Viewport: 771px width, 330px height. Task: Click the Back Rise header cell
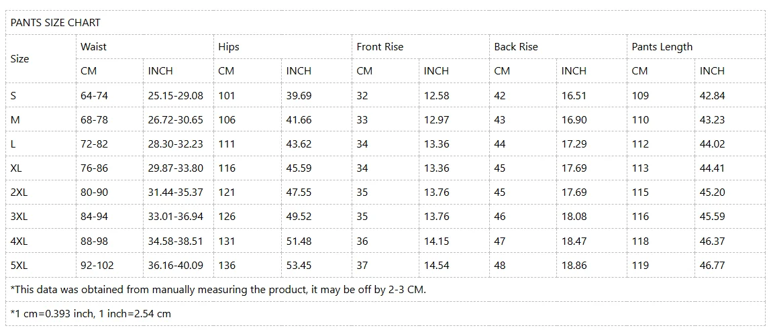click(x=516, y=46)
